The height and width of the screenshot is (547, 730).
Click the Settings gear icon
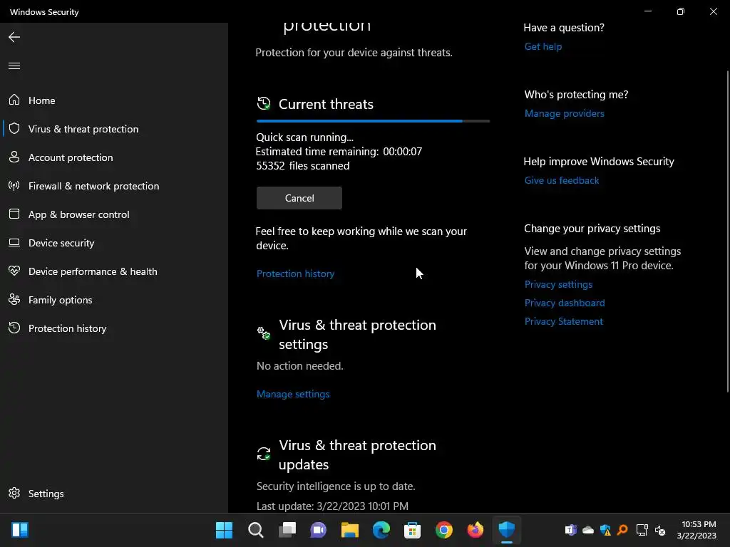pyautogui.click(x=14, y=493)
